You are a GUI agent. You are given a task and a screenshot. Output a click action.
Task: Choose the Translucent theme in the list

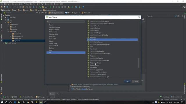(x=93, y=49)
